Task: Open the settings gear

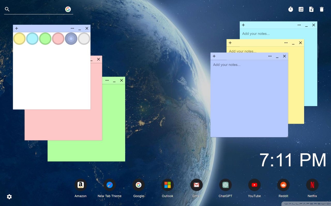Action: pos(9,197)
